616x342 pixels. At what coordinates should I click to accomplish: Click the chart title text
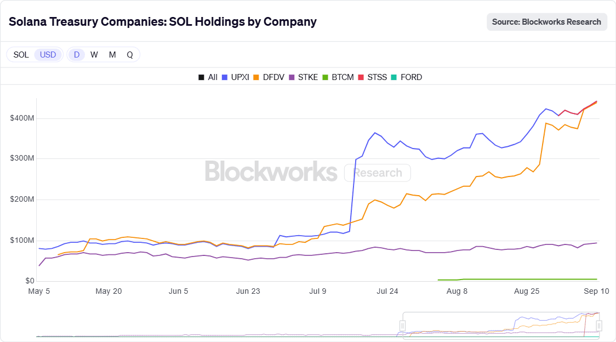click(x=162, y=22)
